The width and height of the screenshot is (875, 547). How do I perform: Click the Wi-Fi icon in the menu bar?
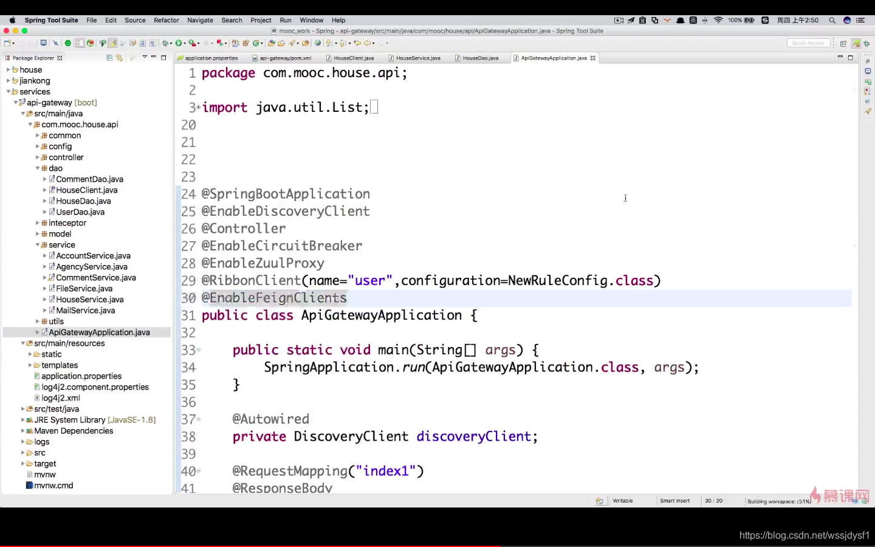718,20
